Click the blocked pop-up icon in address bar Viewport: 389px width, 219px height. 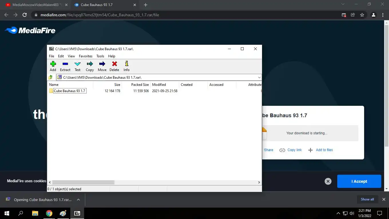pos(344,15)
